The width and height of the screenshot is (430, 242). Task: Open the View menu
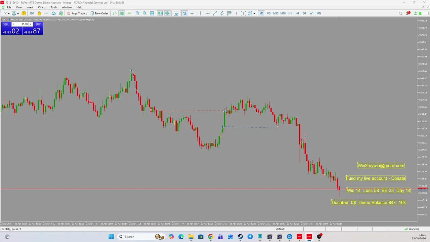coord(19,7)
